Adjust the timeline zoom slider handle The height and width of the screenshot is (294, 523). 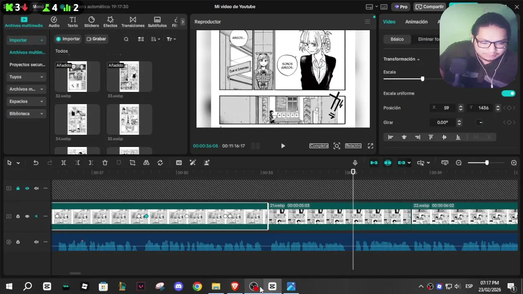[487, 163]
